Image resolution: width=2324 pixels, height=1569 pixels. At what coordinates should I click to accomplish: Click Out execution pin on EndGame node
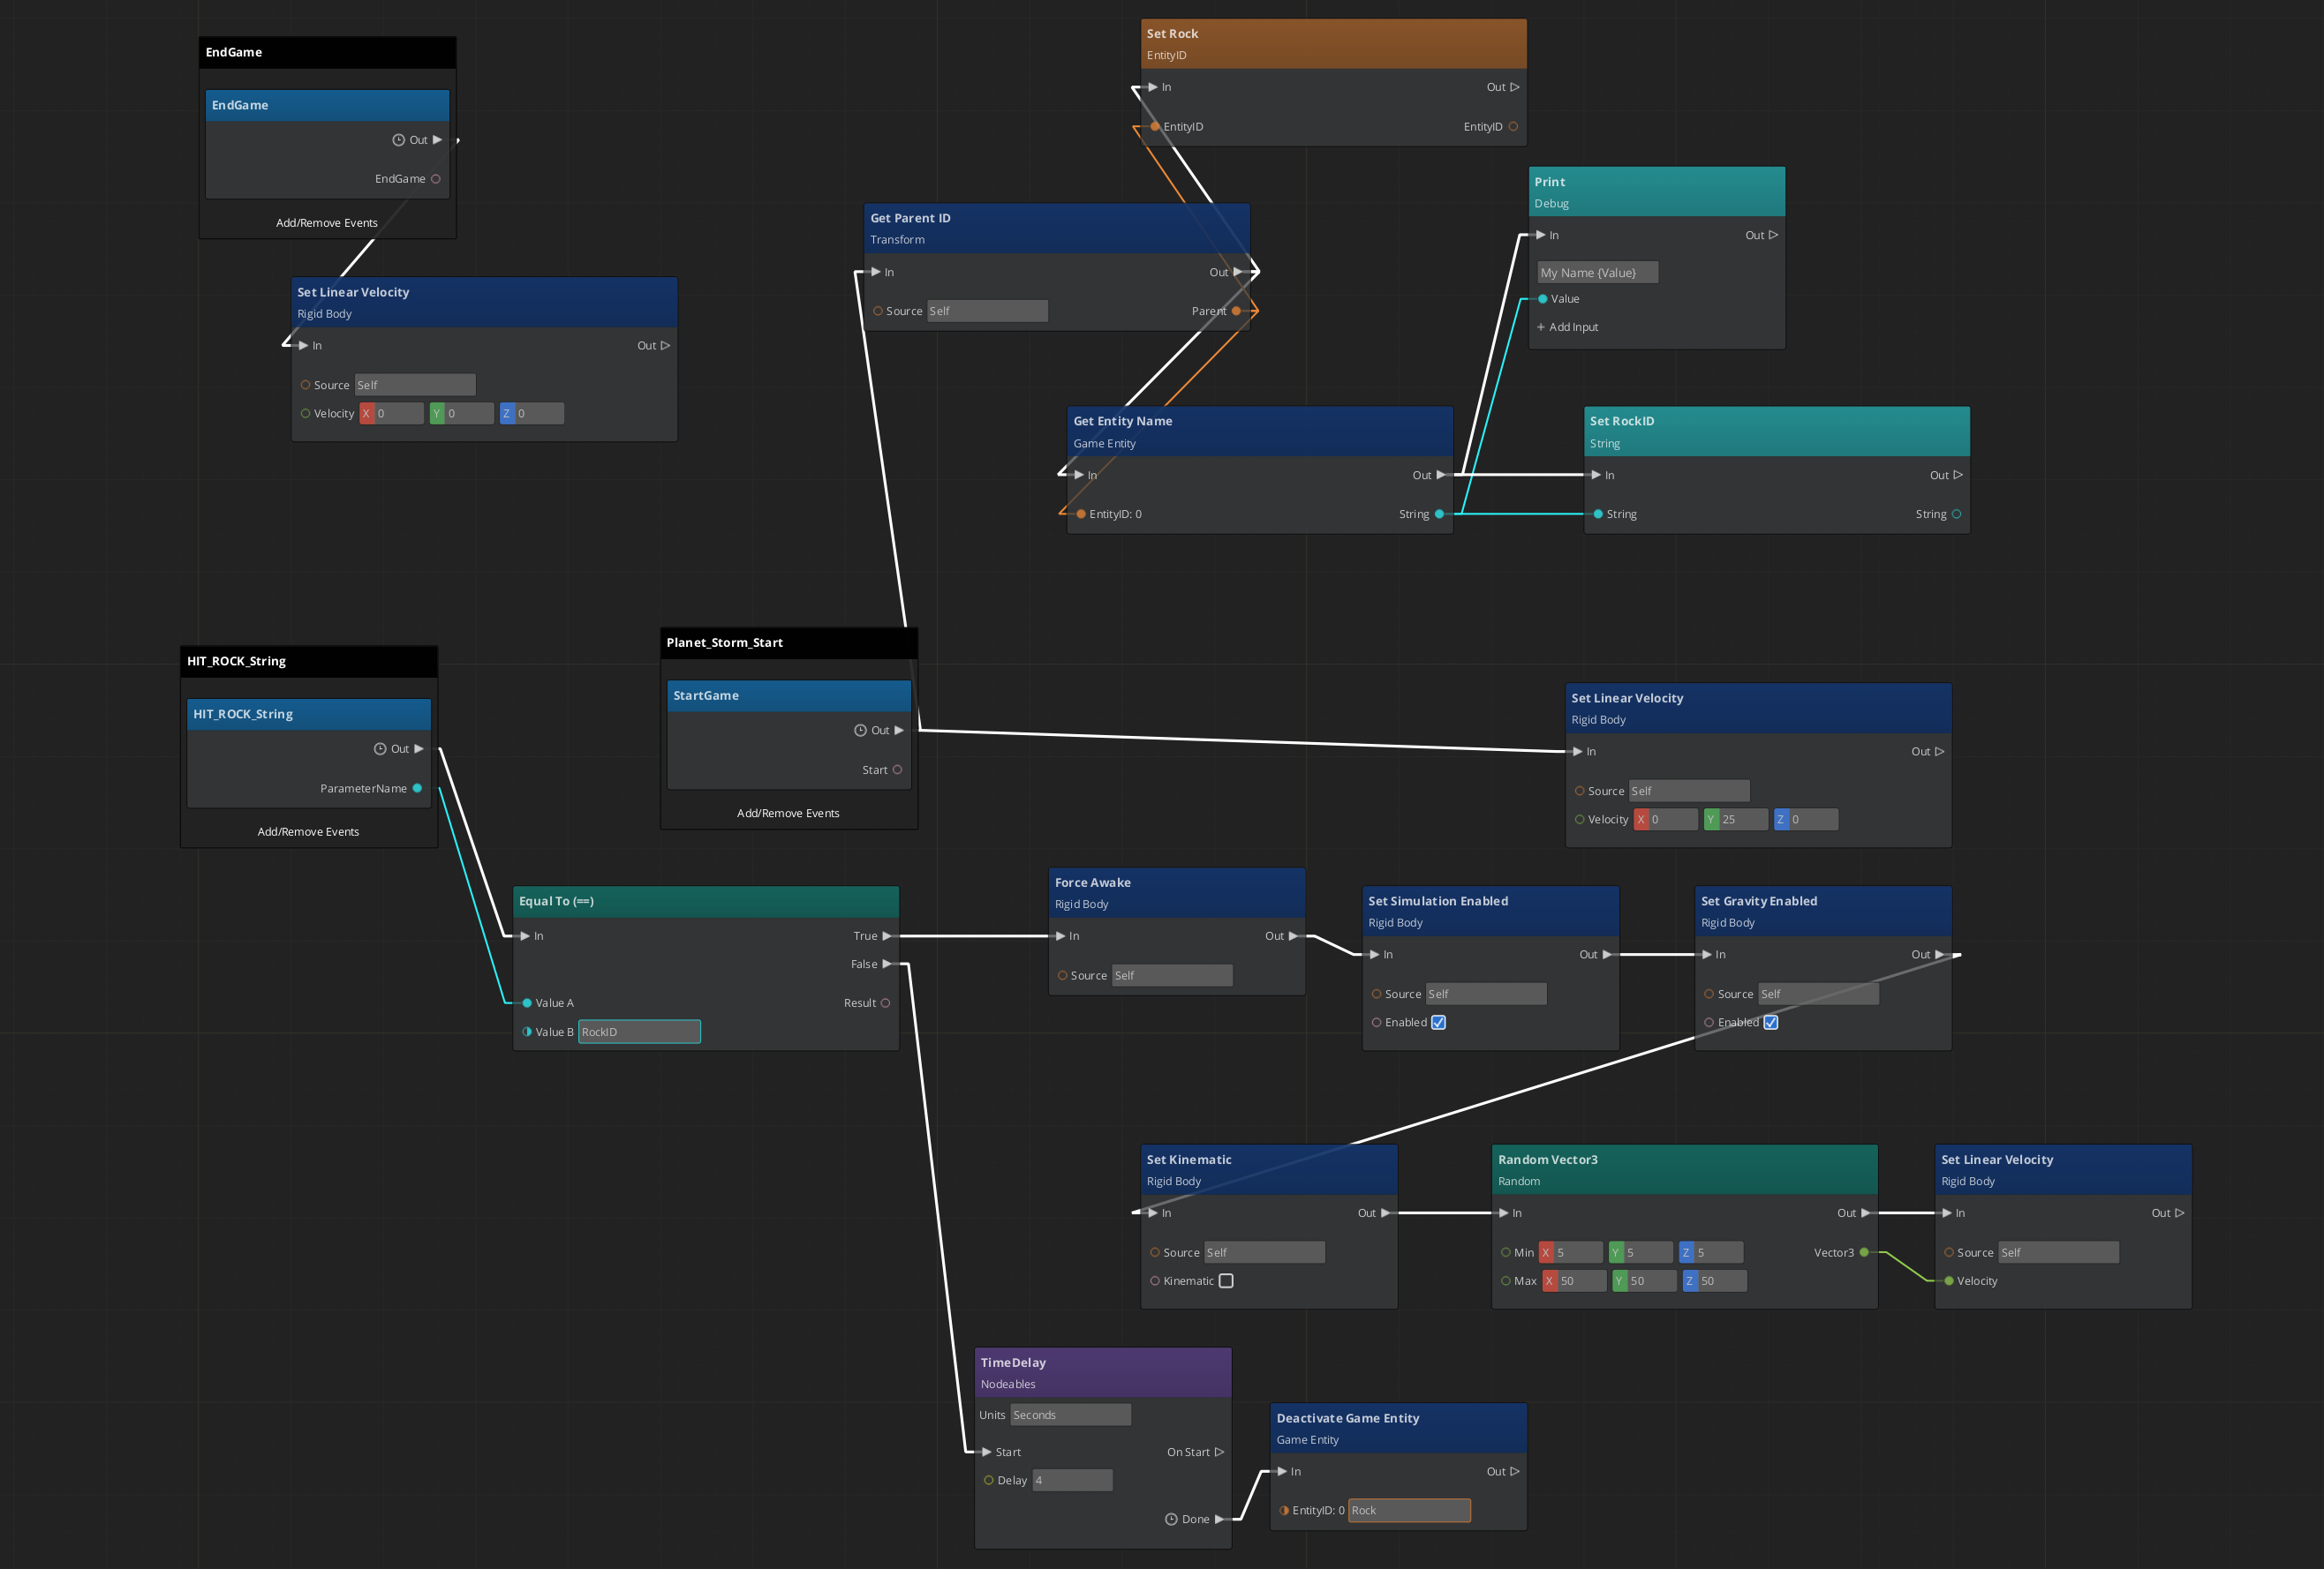437,140
